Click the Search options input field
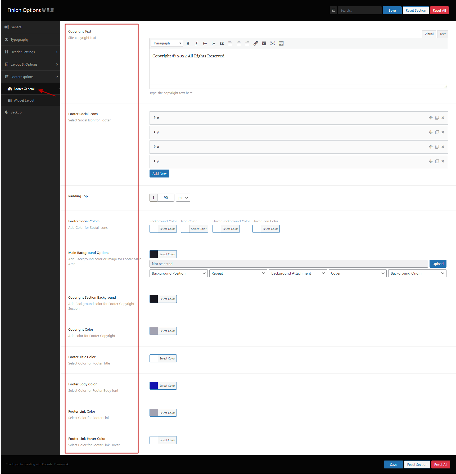This screenshot has height=474, width=456. [x=359, y=11]
